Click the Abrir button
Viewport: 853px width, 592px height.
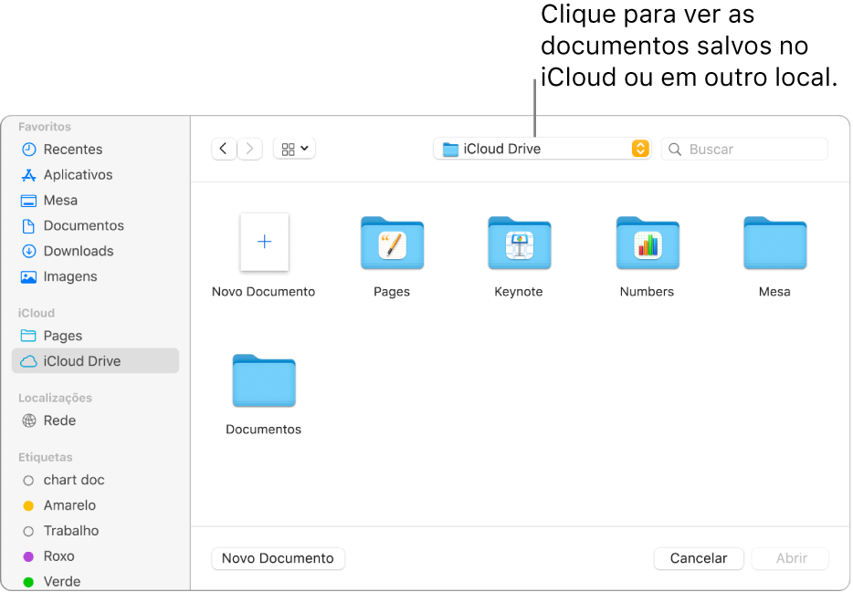click(x=790, y=558)
